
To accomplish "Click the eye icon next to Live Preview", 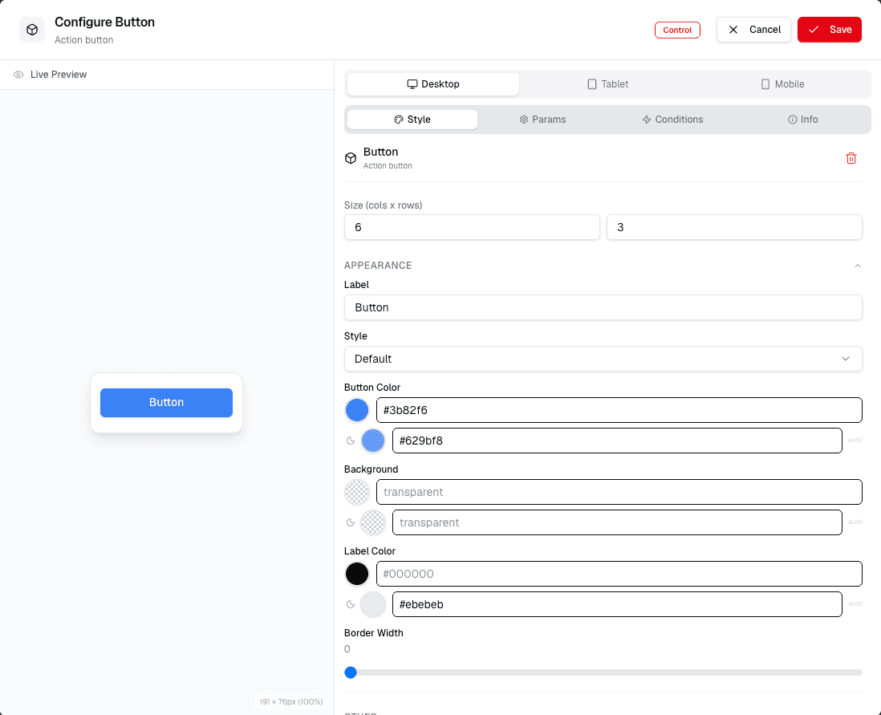I will [x=18, y=75].
